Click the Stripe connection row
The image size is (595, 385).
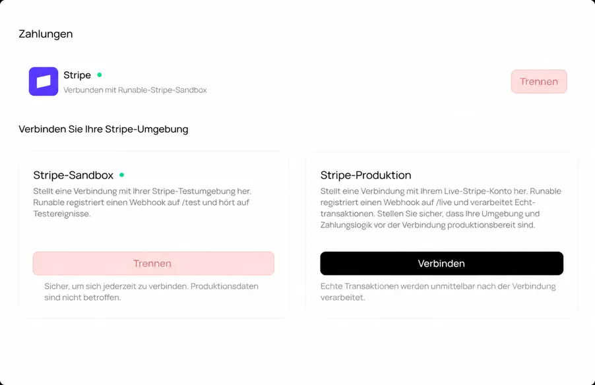pyautogui.click(x=297, y=82)
